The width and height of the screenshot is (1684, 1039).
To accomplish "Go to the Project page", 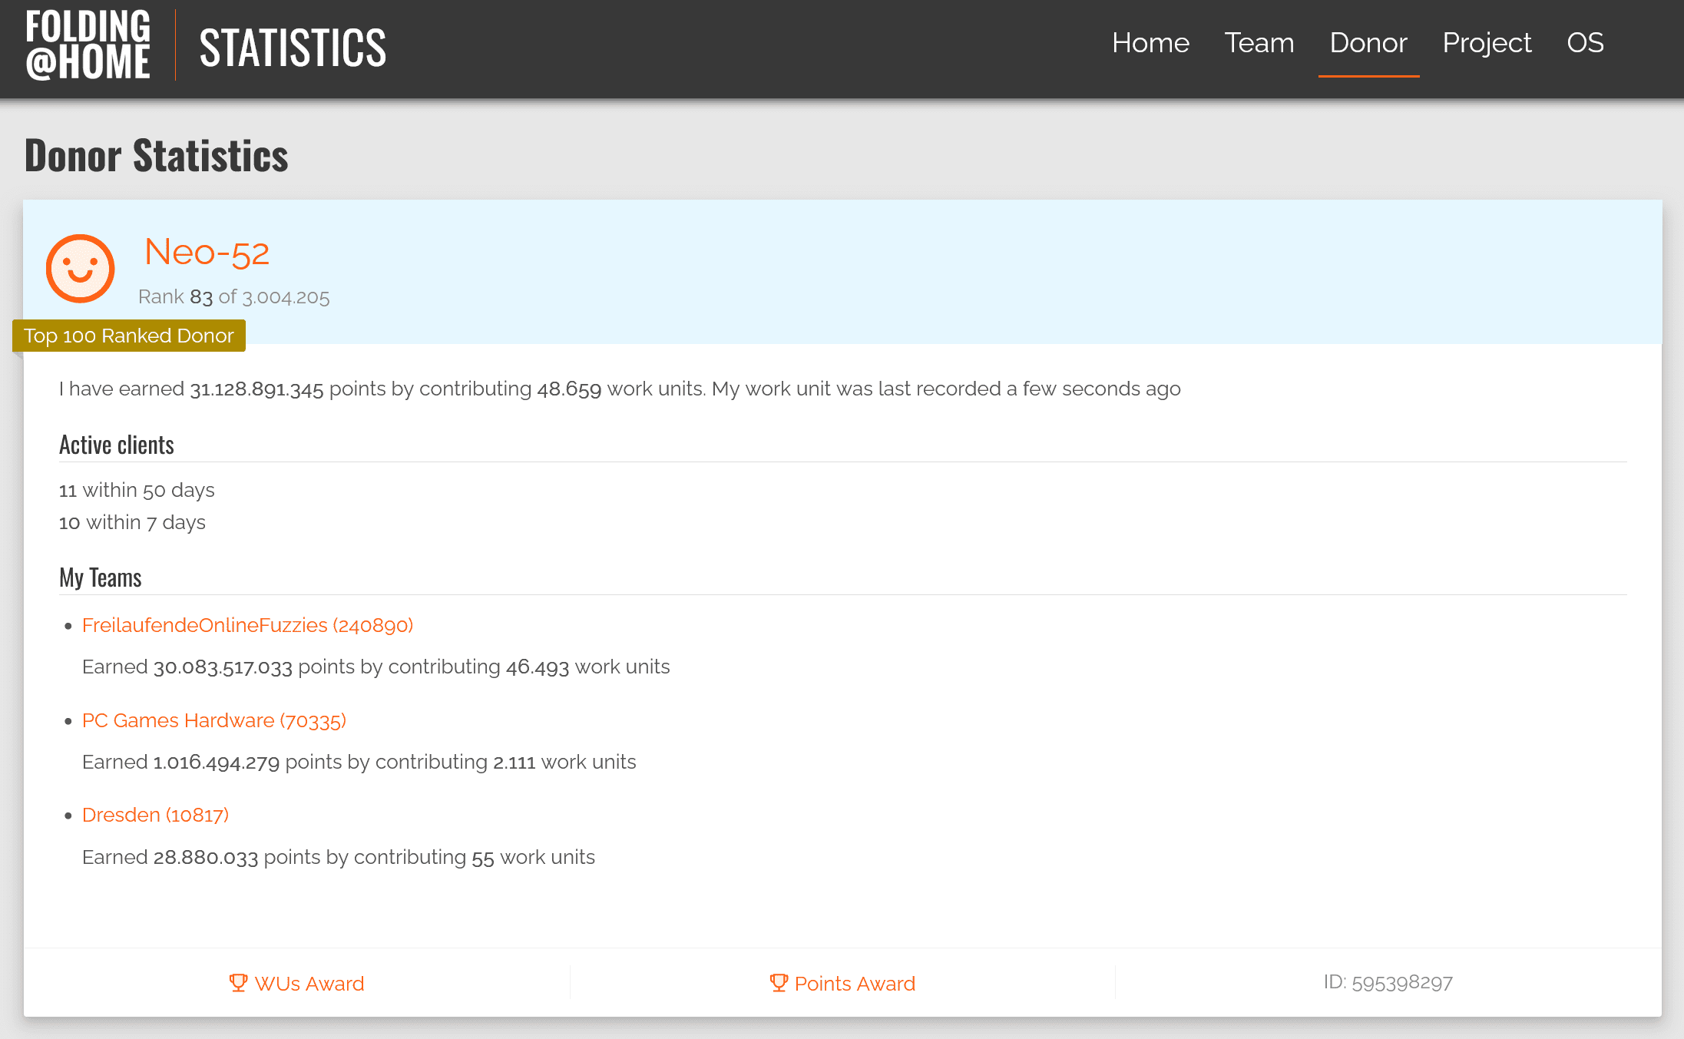I will [x=1487, y=43].
